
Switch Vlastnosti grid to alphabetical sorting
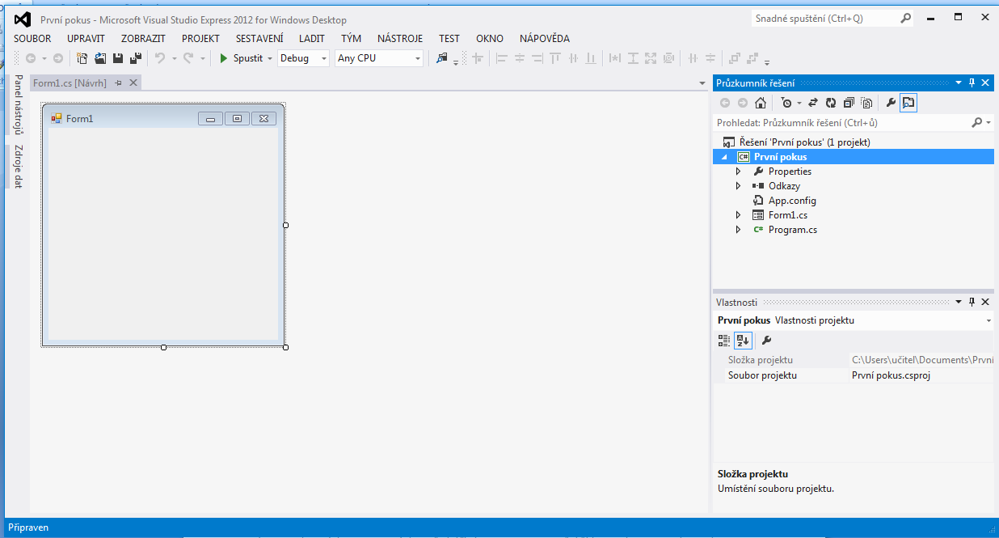click(743, 341)
